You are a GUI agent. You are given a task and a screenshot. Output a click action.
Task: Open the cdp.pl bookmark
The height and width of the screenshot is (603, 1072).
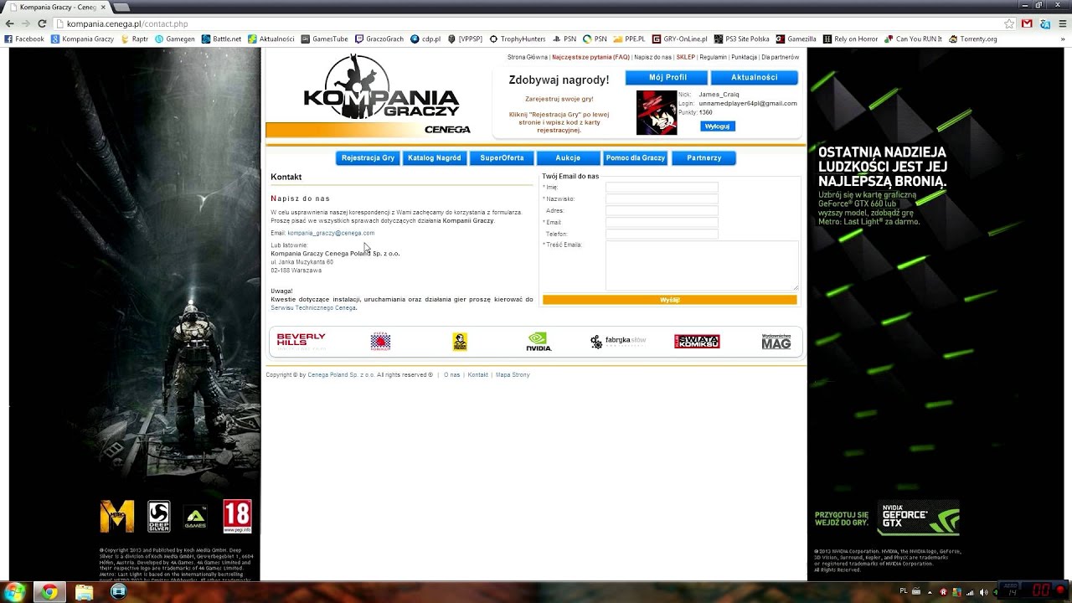[425, 39]
